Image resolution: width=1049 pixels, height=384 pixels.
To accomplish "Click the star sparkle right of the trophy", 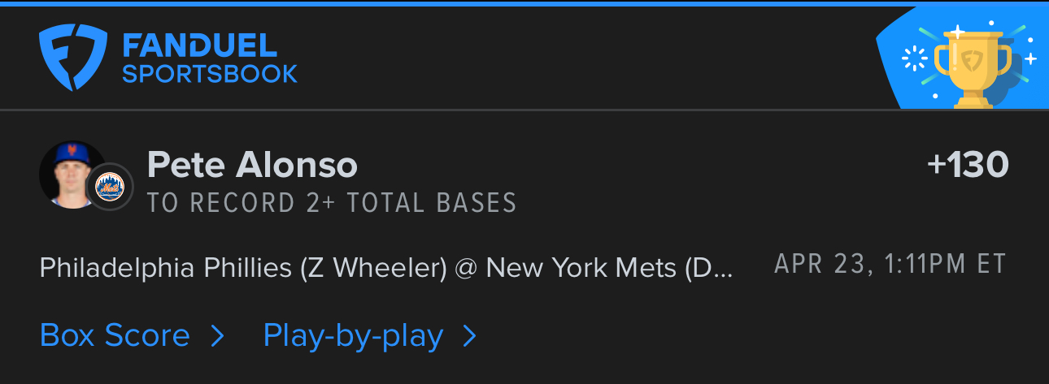I will pyautogui.click(x=1030, y=58).
